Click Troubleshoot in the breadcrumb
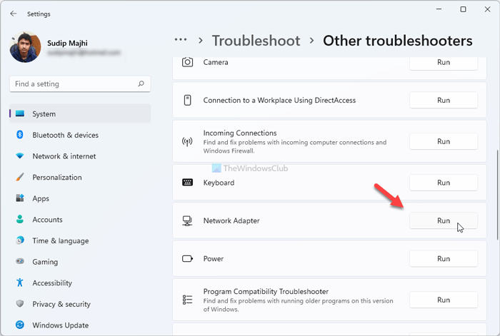Screen dimensions: 500x336 click(255, 41)
